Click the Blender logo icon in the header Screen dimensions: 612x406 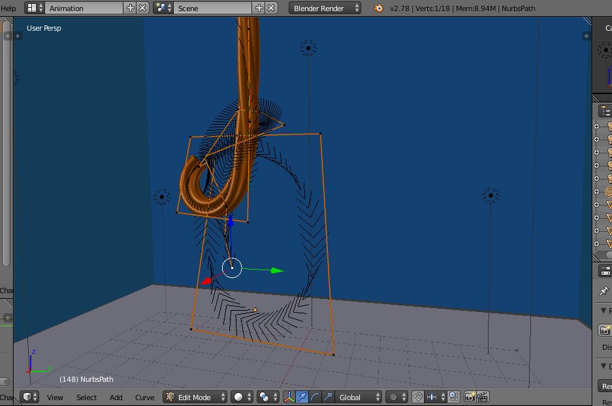pyautogui.click(x=378, y=8)
